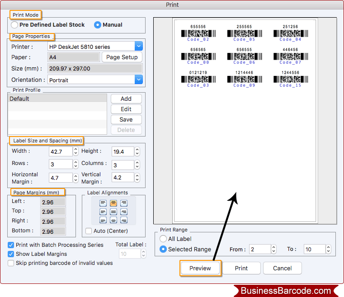The image size is (344, 297).
Task: Click barcode Code_06 in preview
Action: click(244, 56)
